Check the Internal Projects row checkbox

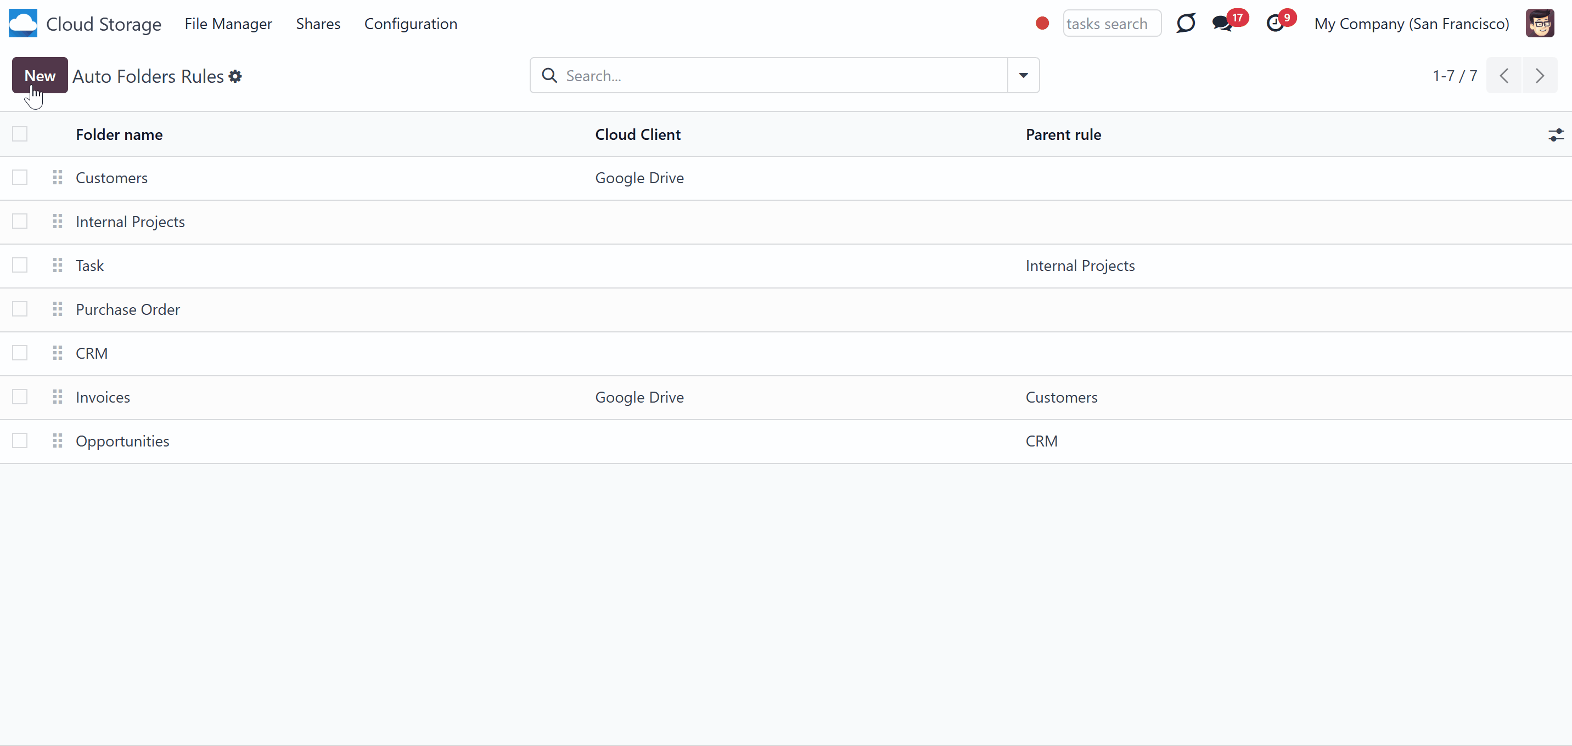pos(20,222)
